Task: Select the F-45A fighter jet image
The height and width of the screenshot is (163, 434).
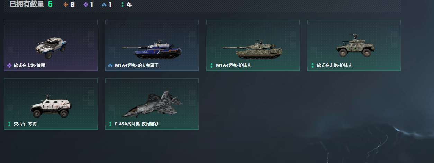Action: tap(152, 104)
